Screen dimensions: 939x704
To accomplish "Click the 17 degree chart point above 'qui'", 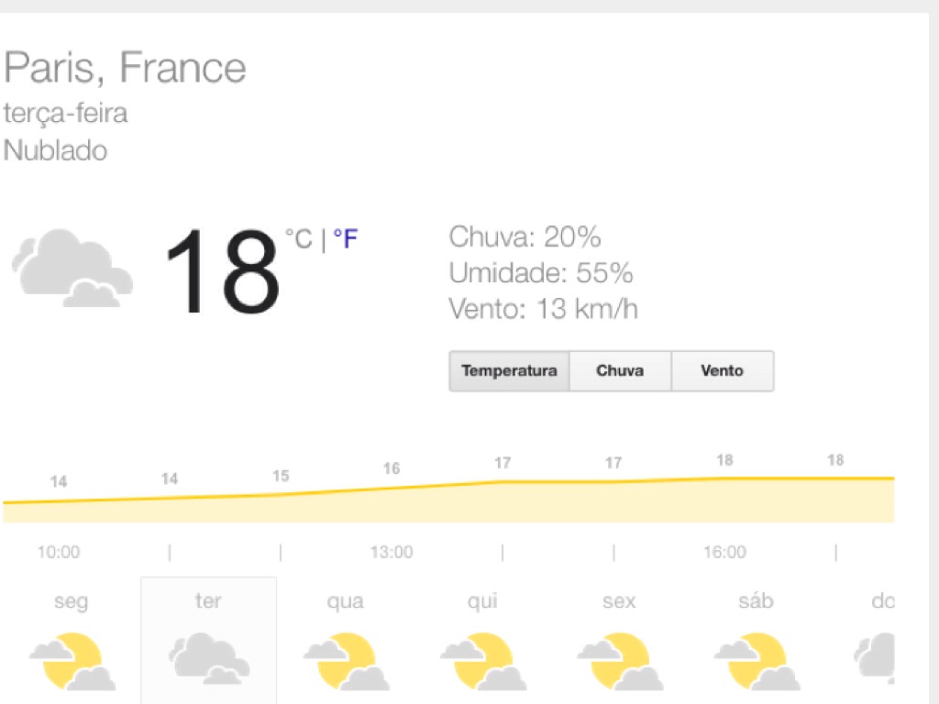I will point(503,464).
